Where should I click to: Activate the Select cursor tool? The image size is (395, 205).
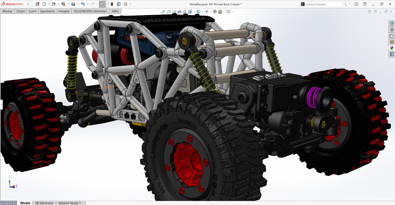(102, 4)
